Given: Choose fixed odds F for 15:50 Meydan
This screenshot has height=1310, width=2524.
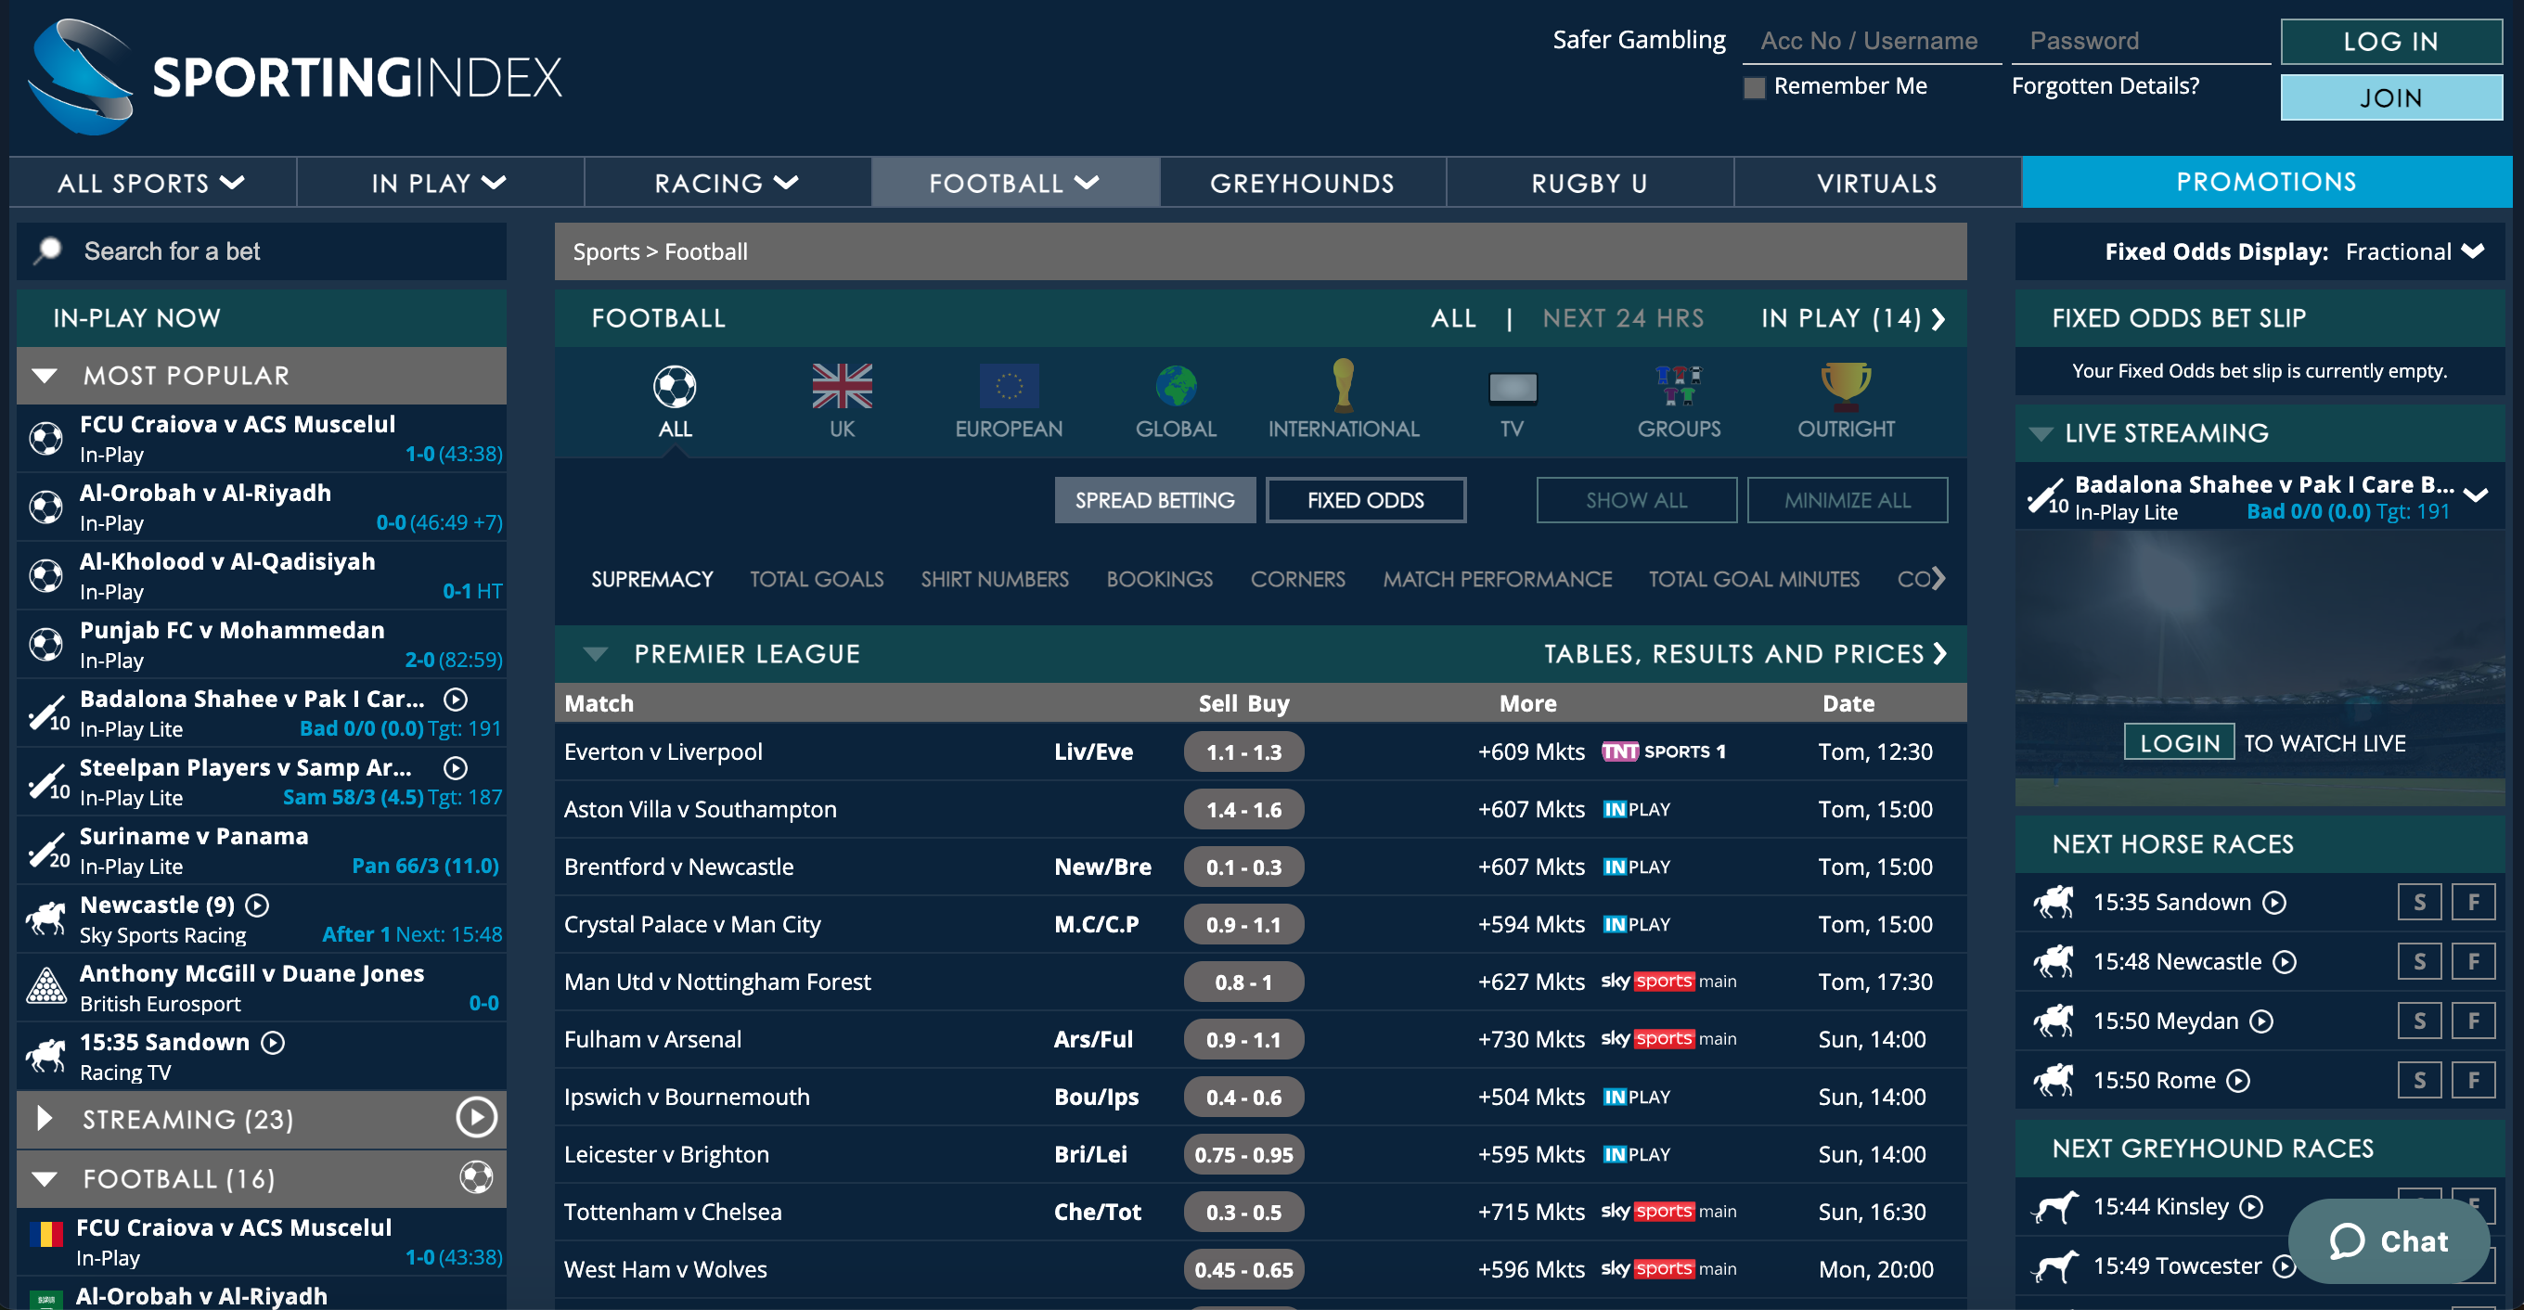Looking at the screenshot, I should click(2473, 1021).
